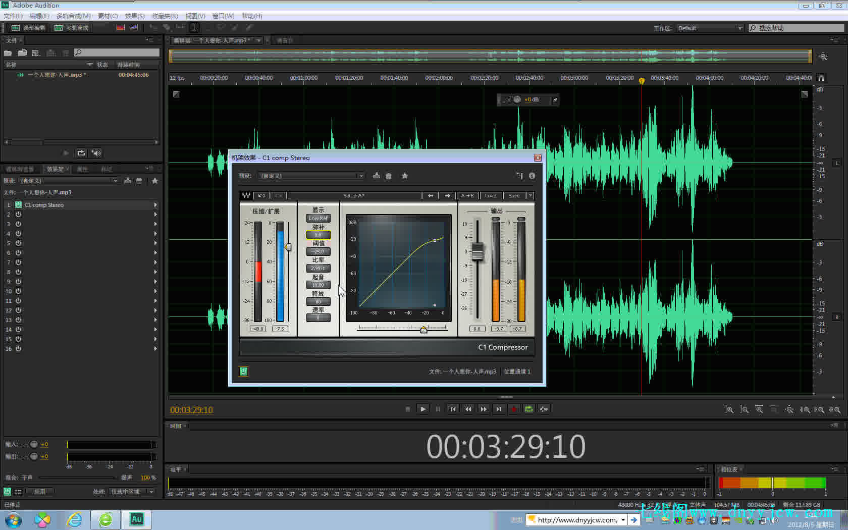Image resolution: width=848 pixels, height=530 pixels.
Task: Click the ratio value field 2.99:1
Action: pyautogui.click(x=318, y=269)
